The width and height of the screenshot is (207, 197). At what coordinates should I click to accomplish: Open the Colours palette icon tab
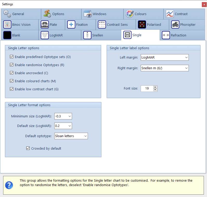[x=130, y=14]
